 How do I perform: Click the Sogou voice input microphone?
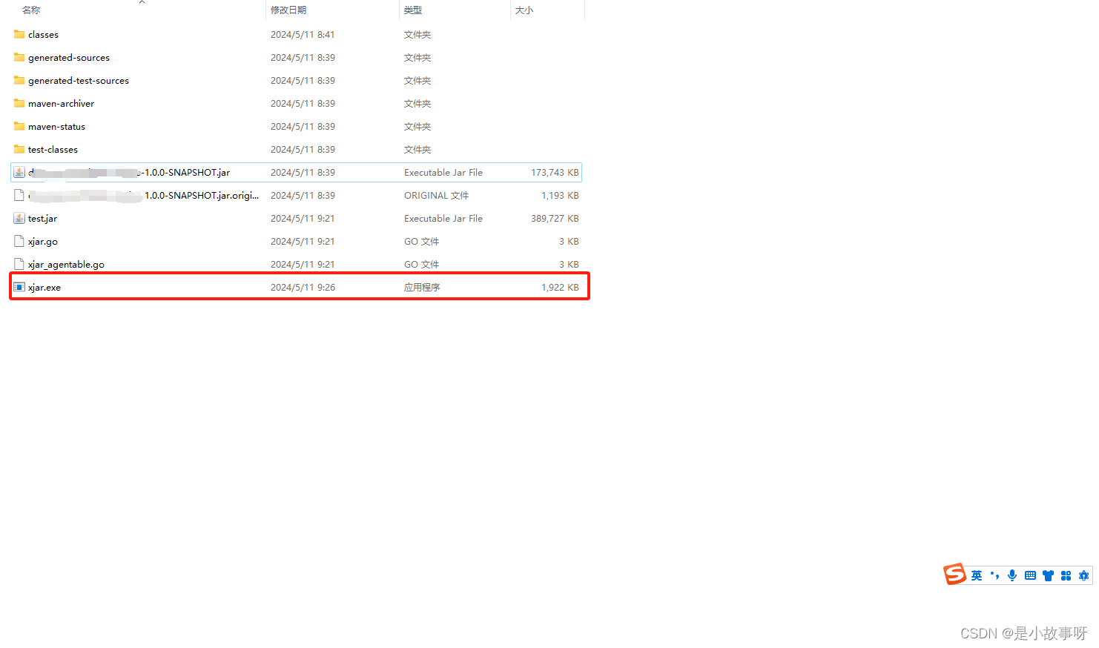point(1012,575)
